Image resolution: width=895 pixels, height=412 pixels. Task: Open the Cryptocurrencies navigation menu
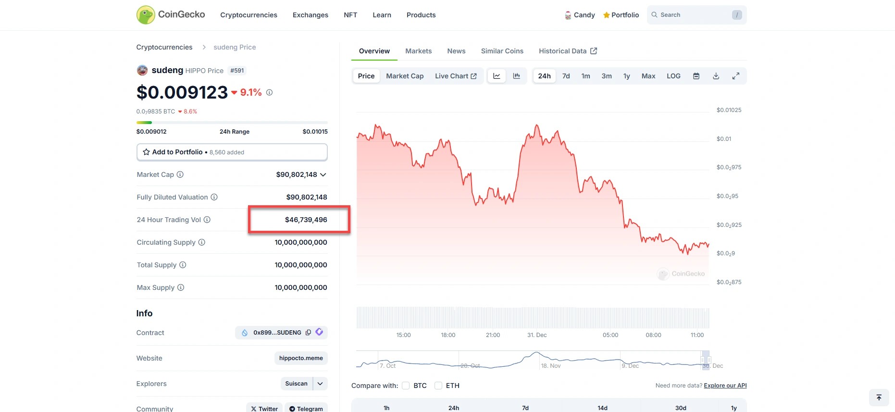[x=249, y=15]
